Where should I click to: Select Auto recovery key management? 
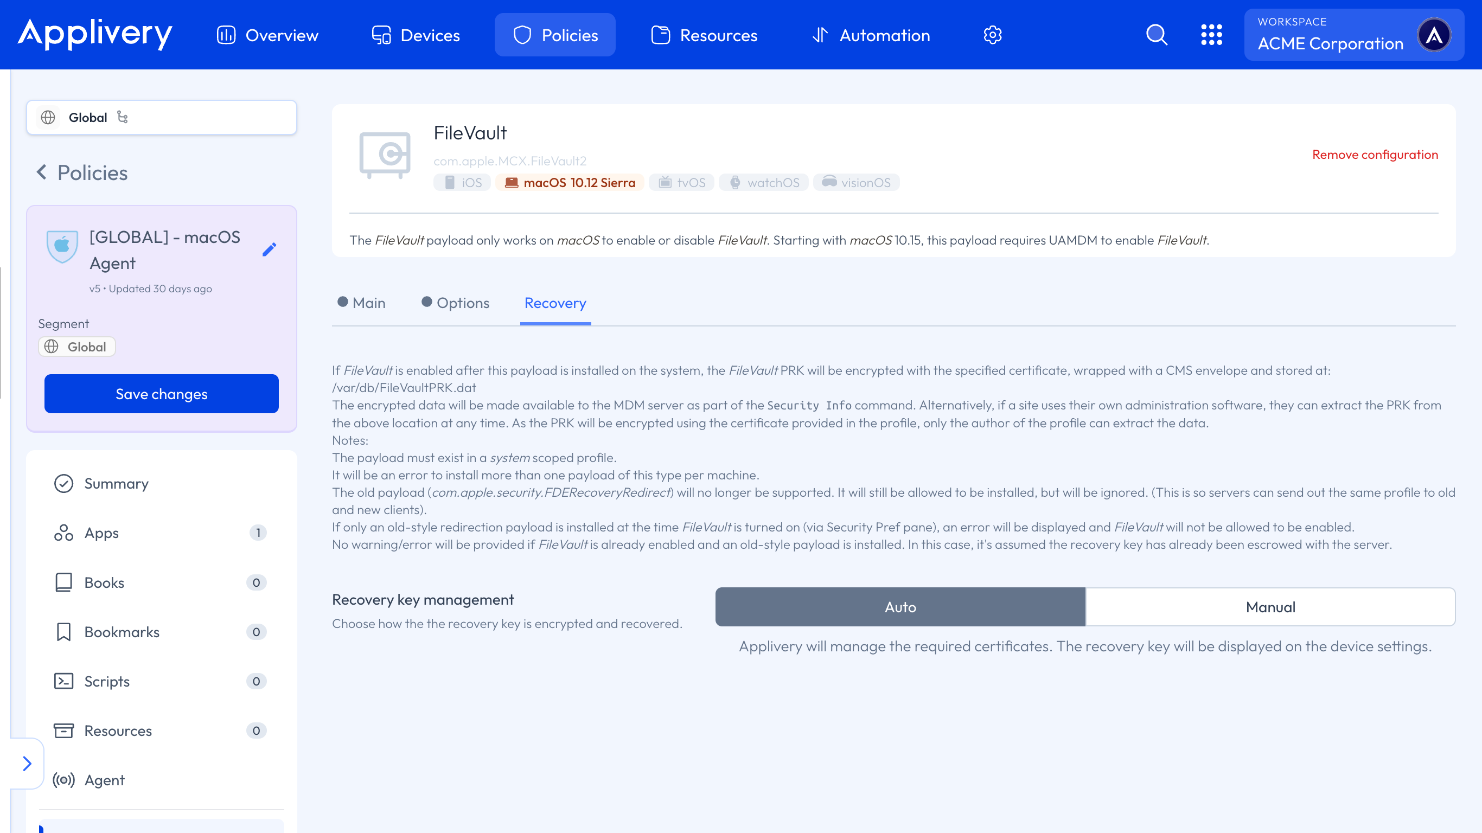point(900,607)
